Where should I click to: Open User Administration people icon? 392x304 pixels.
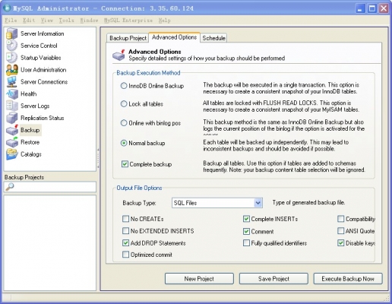click(x=12, y=70)
